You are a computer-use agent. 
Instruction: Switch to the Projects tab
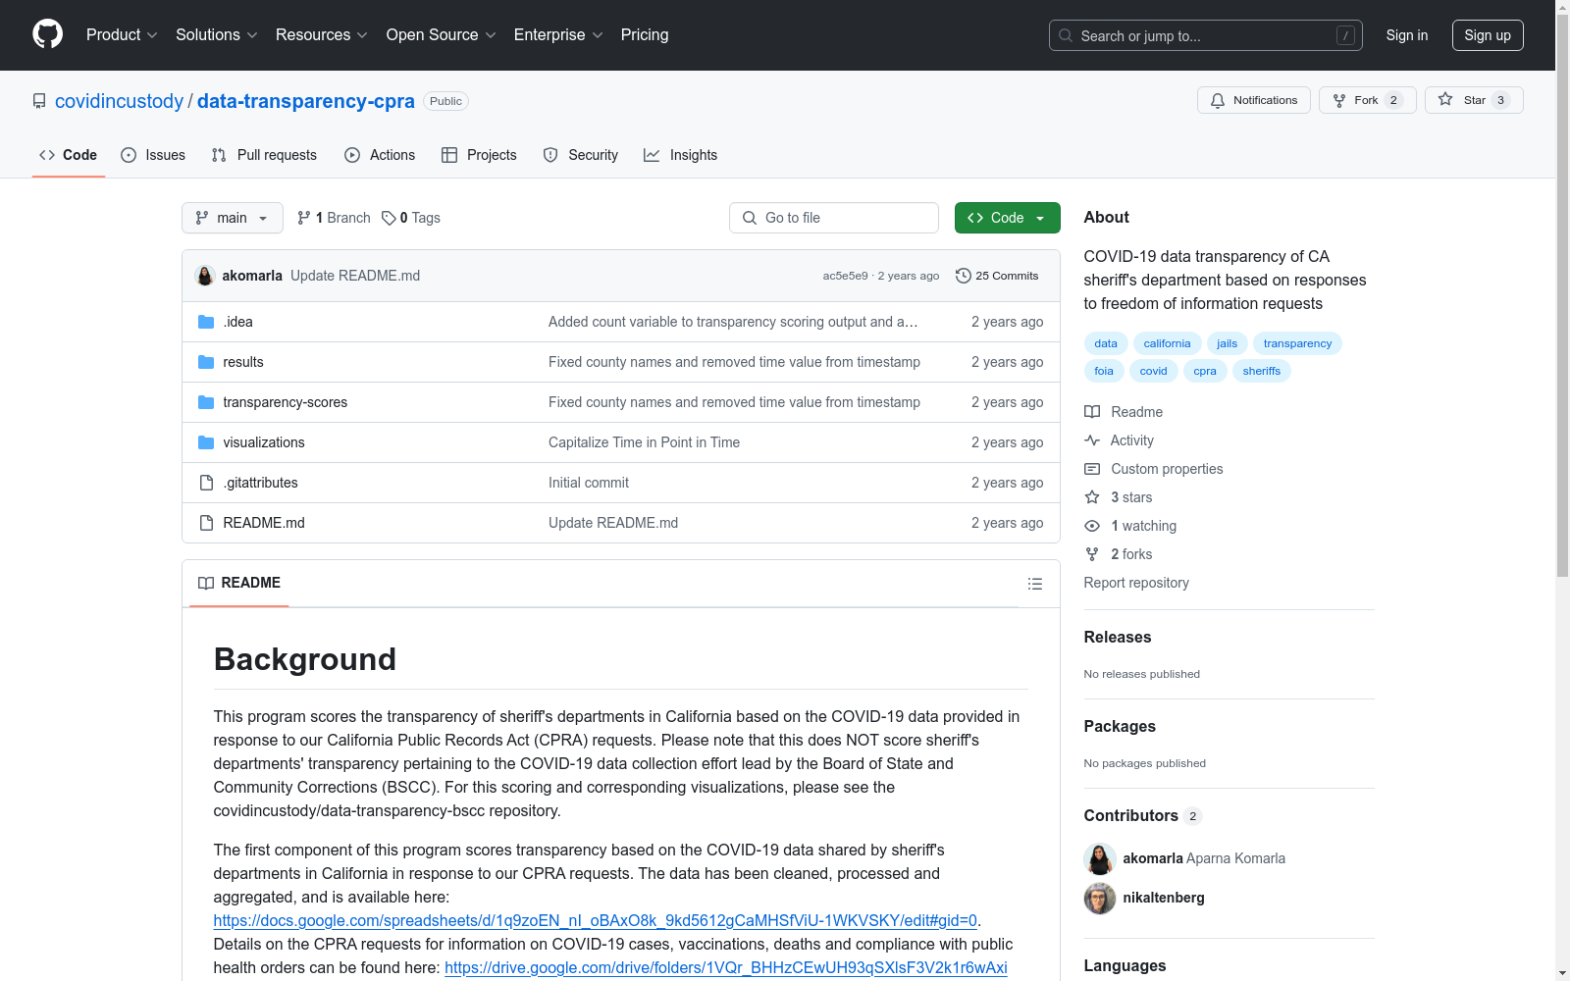[479, 155]
